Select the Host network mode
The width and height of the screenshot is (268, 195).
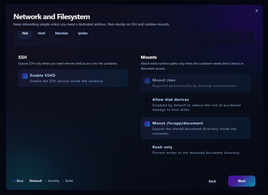coord(41,33)
